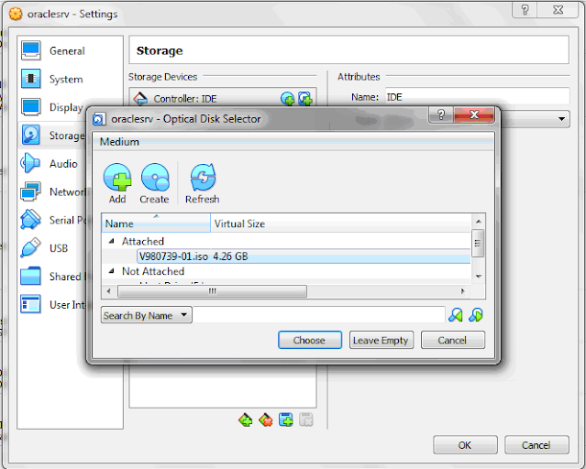The height and width of the screenshot is (469, 586).
Task: Click OK in Settings window
Action: [465, 445]
